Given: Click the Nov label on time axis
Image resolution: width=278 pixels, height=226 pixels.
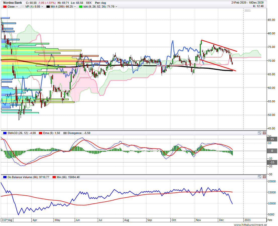Looking at the screenshot, I should [198, 220].
